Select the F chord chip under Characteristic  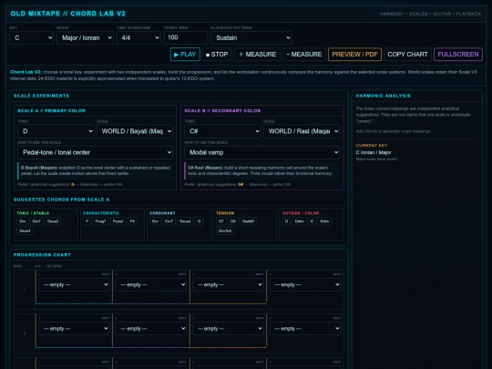pyautogui.click(x=87, y=221)
